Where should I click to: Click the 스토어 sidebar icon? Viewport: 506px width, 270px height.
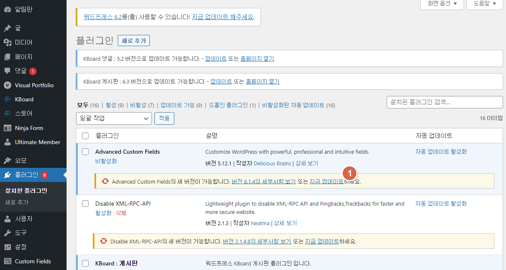coord(7,113)
